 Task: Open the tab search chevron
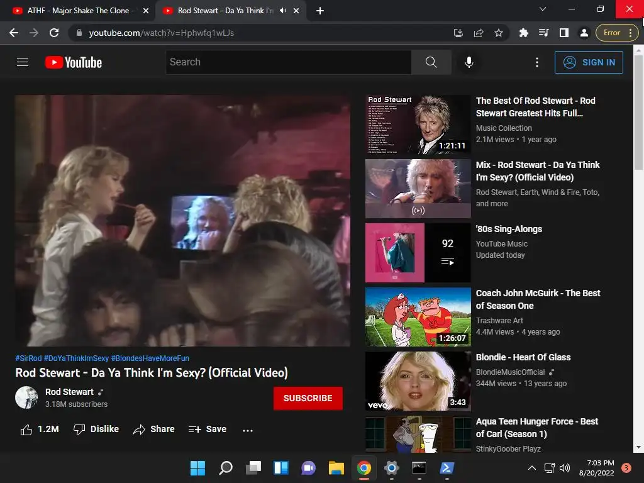coord(543,9)
